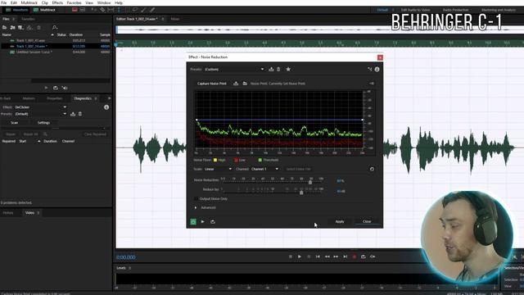Load a noise print from disk
Image resolution: width=524 pixels, height=295 pixels.
click(x=245, y=84)
